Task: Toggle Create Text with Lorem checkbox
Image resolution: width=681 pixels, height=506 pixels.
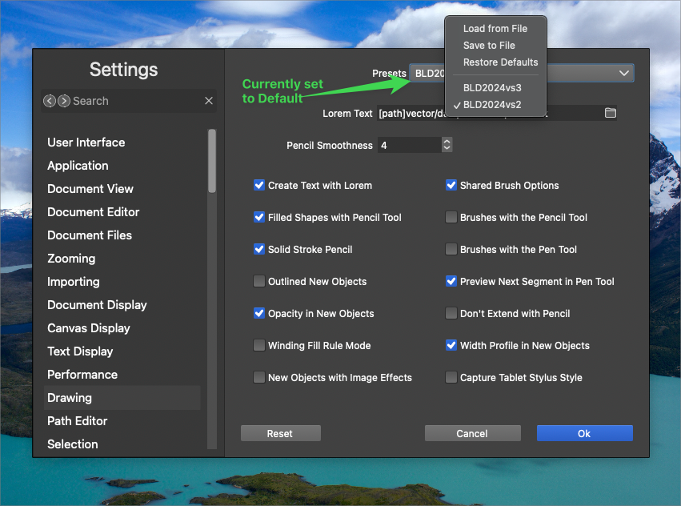Action: 259,185
